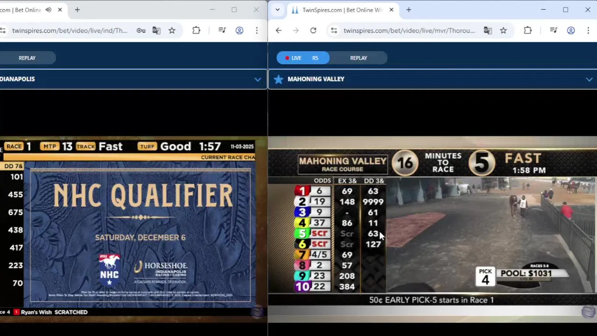Reload the page in right window
597x336 pixels.
pyautogui.click(x=313, y=30)
